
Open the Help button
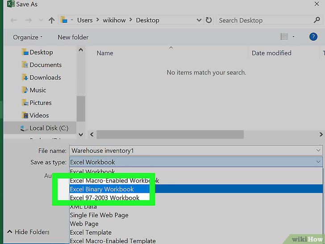313,37
